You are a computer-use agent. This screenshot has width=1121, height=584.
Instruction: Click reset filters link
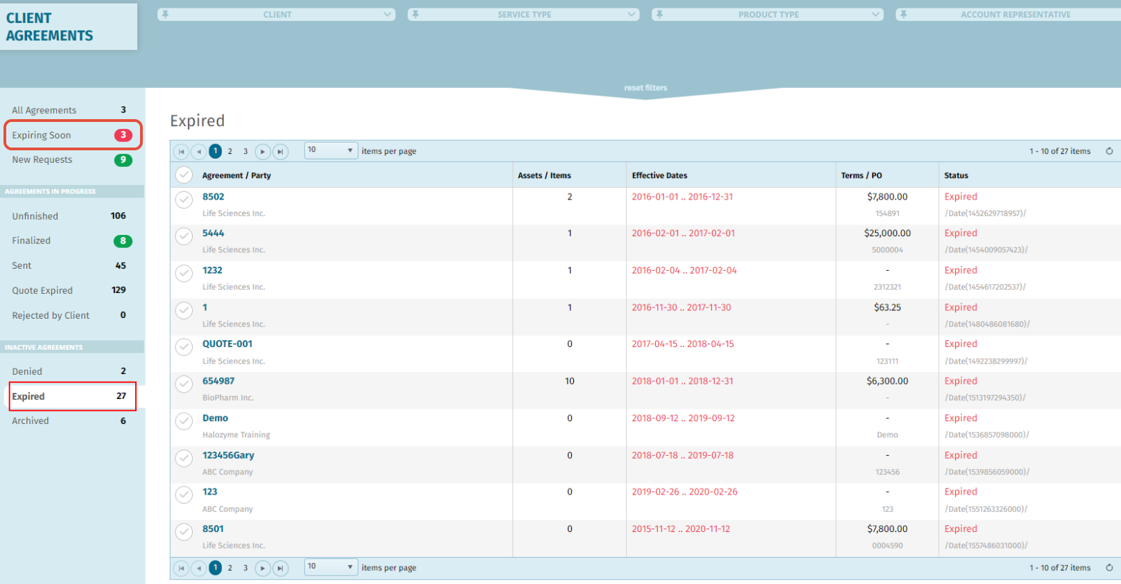pos(645,88)
